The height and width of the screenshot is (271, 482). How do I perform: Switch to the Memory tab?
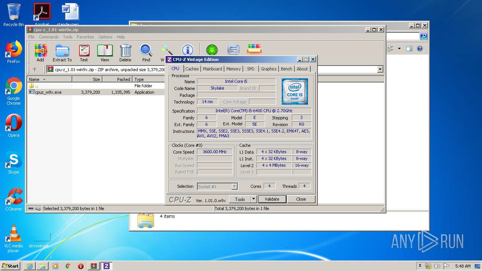(x=233, y=69)
